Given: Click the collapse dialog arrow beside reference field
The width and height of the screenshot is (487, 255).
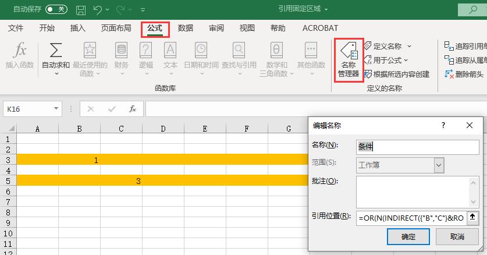Looking at the screenshot, I should [473, 217].
